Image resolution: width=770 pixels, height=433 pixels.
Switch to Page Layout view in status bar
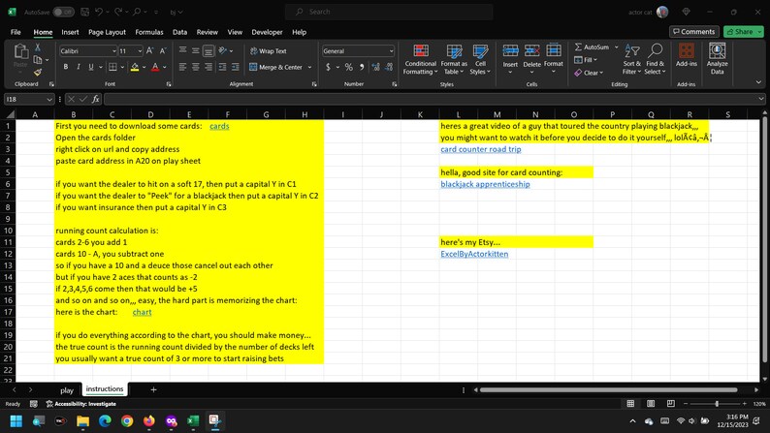pyautogui.click(x=651, y=404)
